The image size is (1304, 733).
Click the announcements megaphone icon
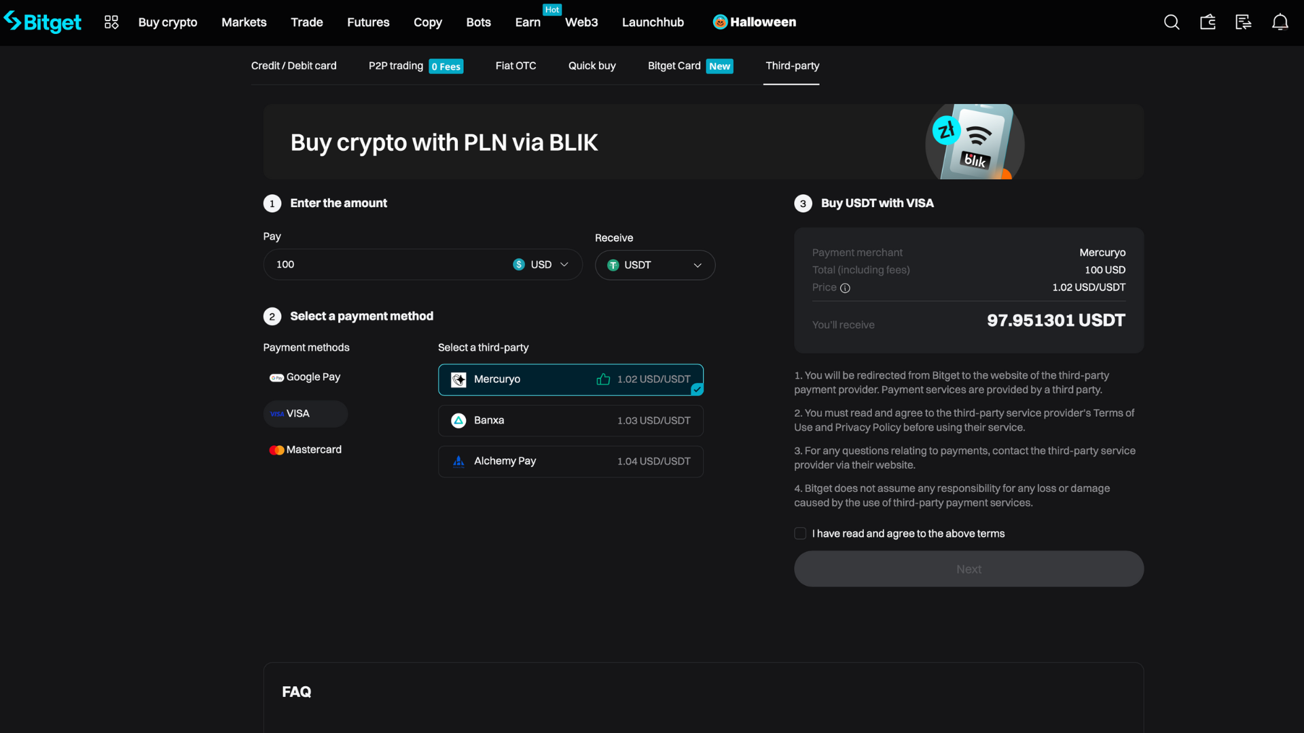click(1243, 22)
